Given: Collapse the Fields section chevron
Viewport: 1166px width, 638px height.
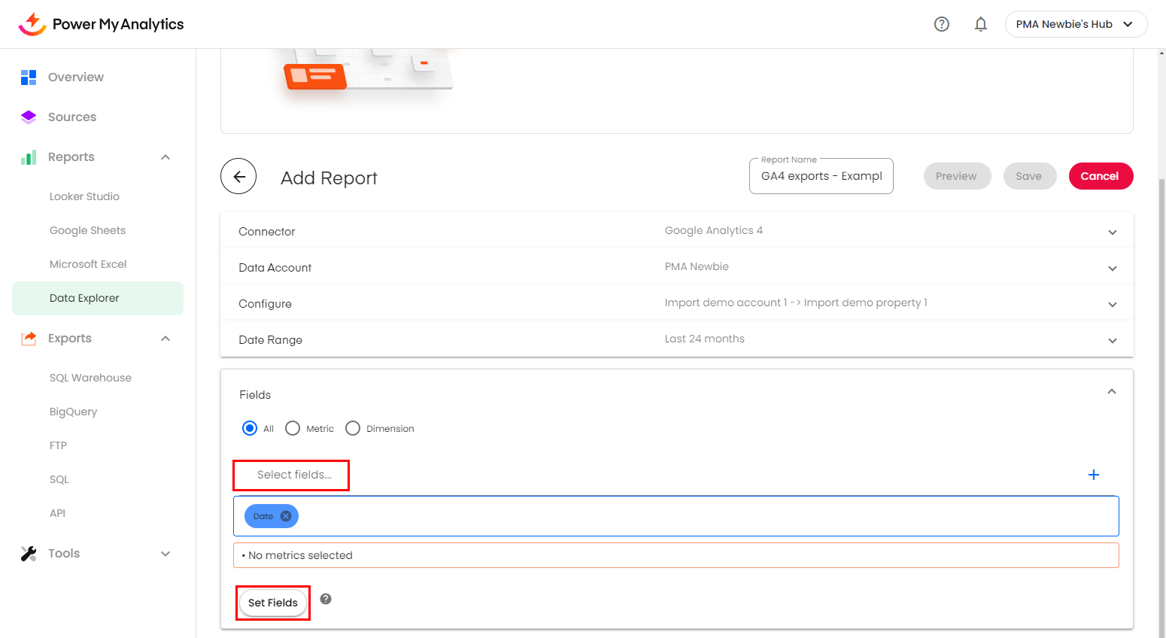Looking at the screenshot, I should point(1111,391).
